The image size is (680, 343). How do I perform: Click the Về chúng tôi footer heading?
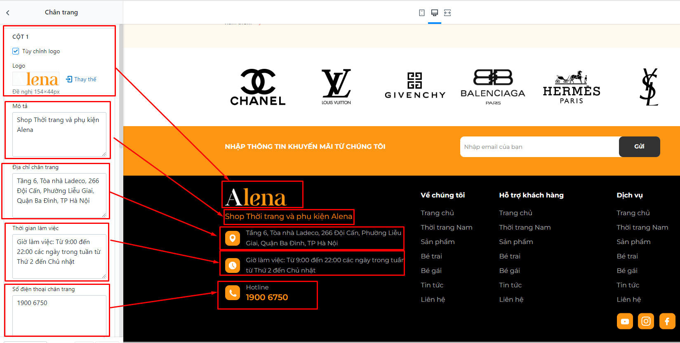(442, 195)
